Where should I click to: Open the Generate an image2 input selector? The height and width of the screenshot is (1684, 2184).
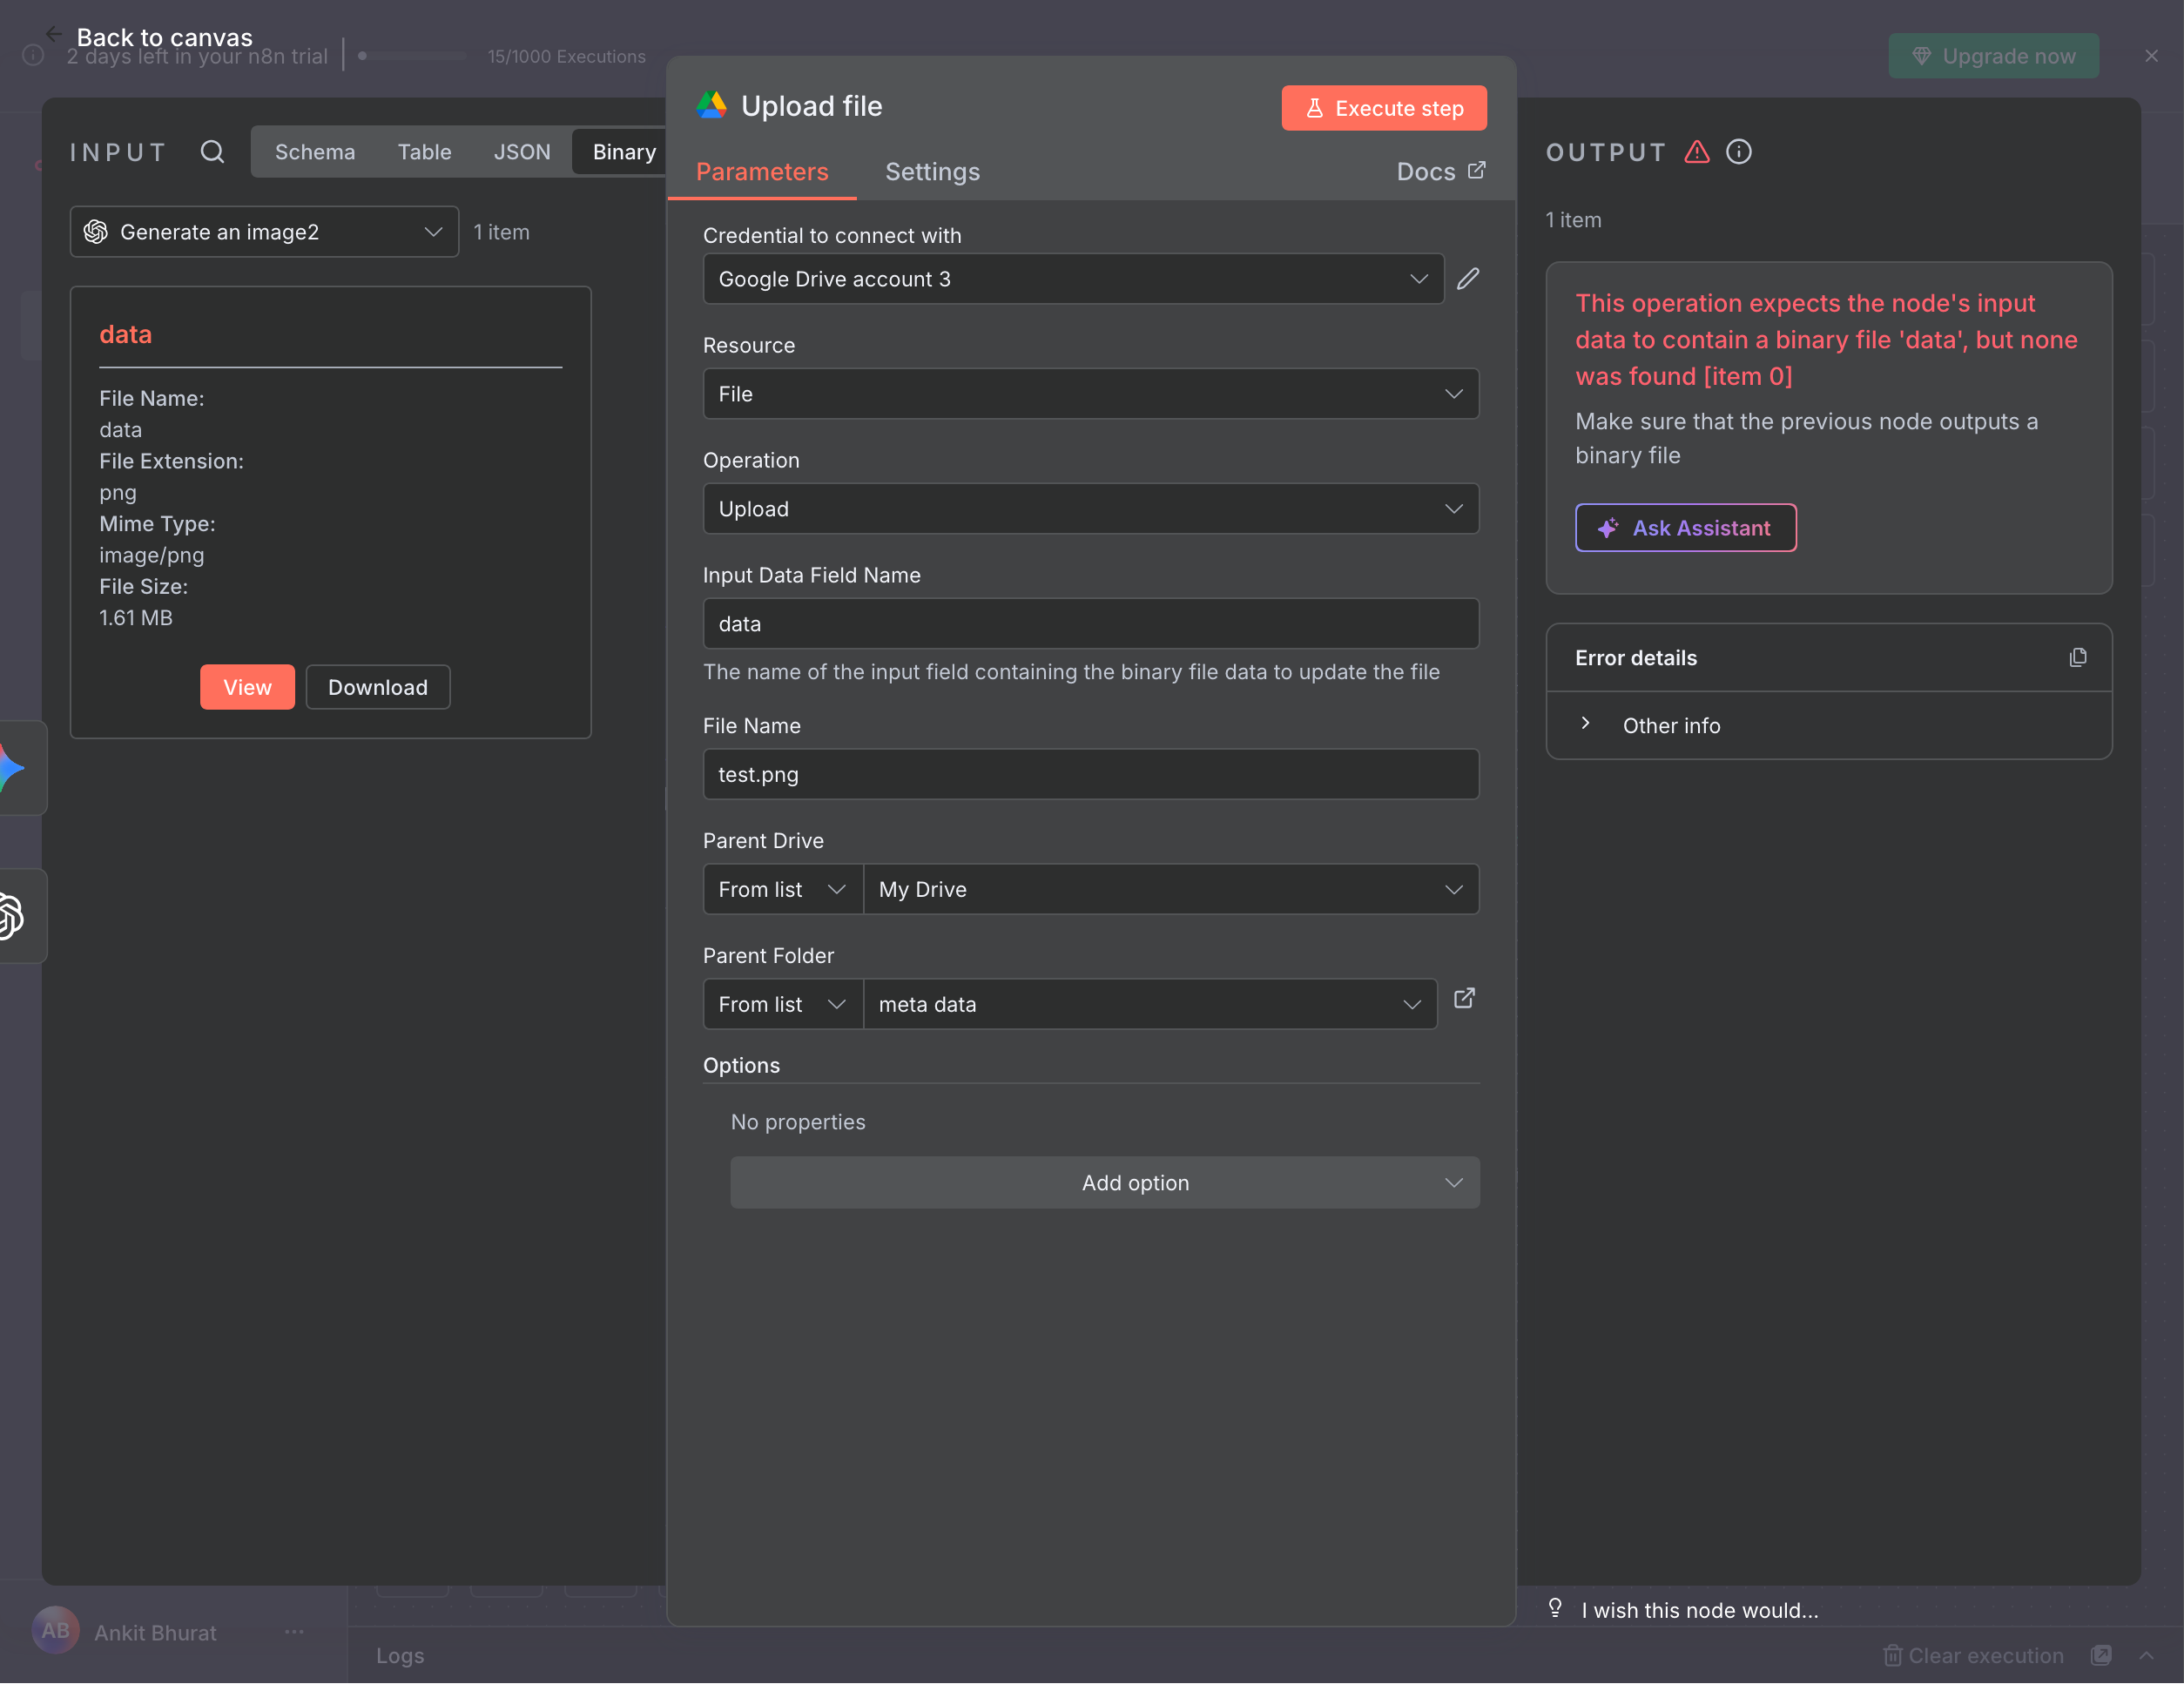tap(264, 232)
